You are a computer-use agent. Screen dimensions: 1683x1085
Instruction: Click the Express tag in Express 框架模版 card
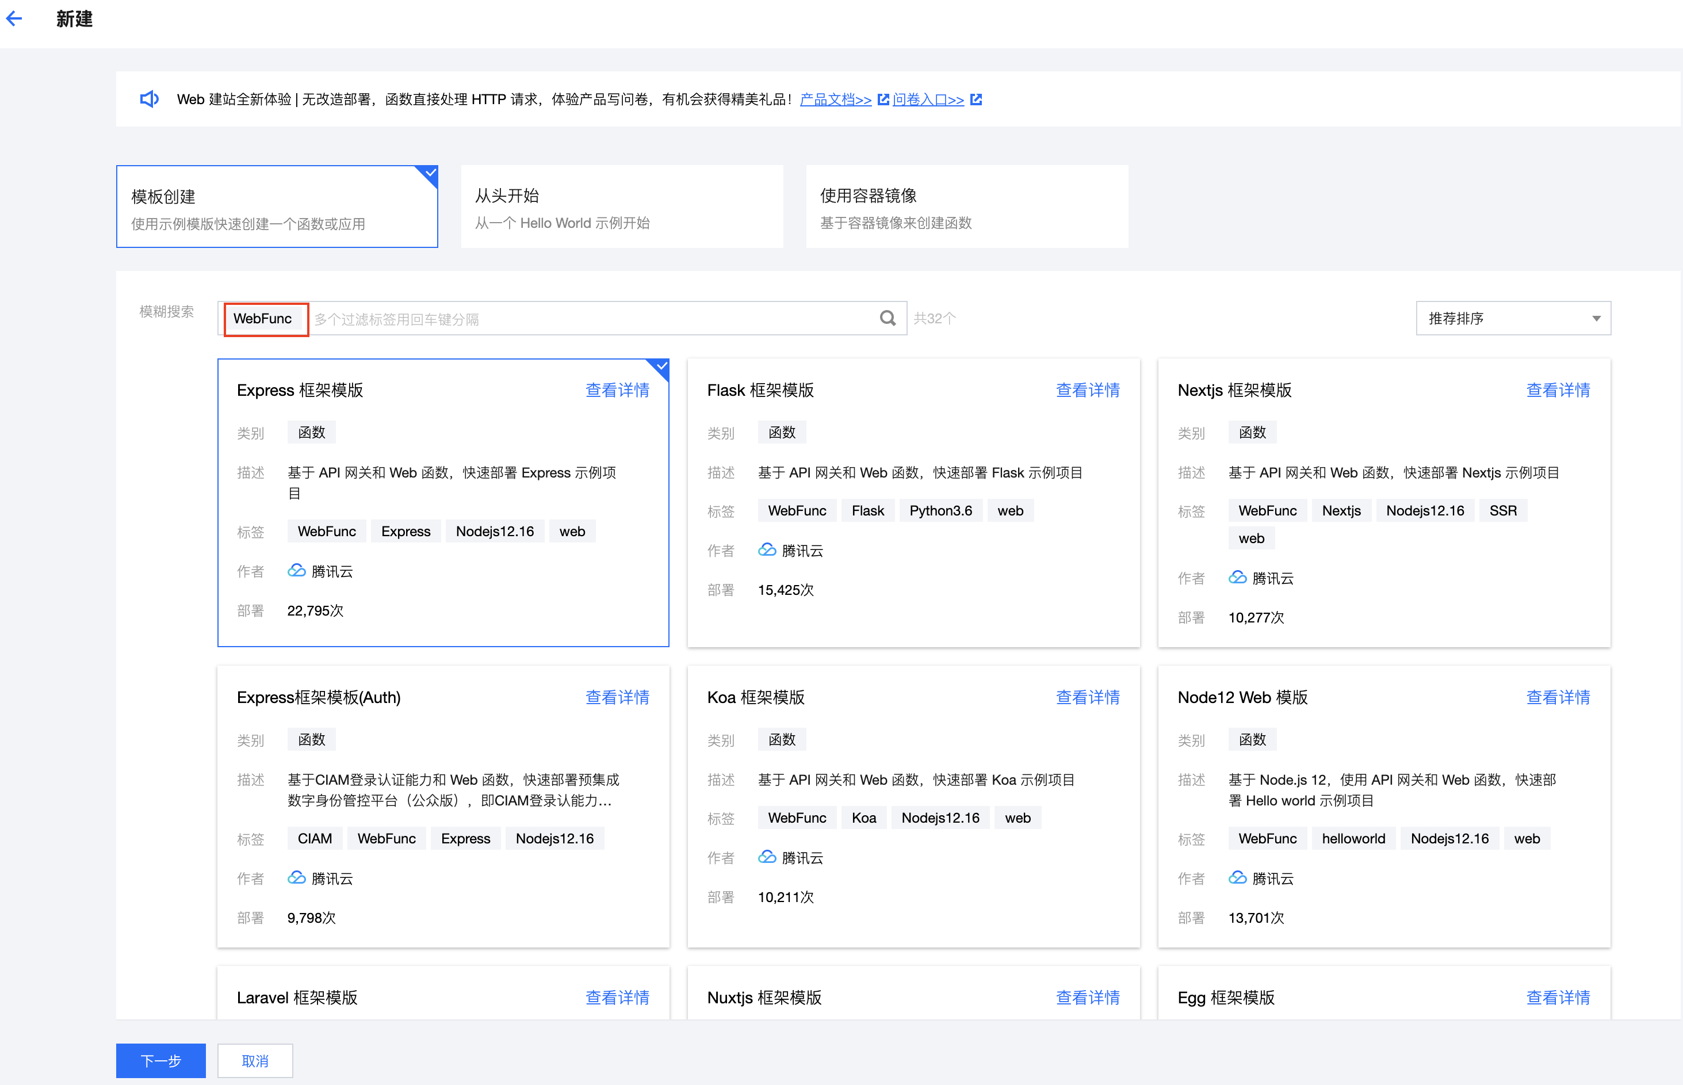point(406,531)
